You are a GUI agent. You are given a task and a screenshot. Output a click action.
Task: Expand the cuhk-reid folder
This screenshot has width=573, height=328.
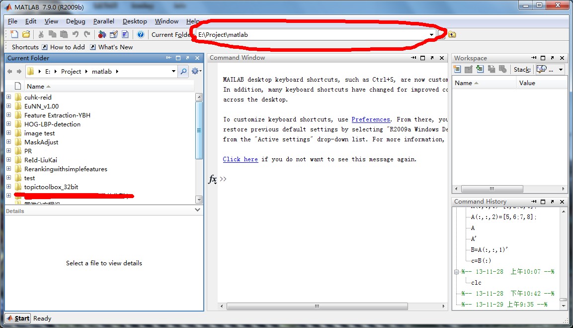(x=9, y=98)
